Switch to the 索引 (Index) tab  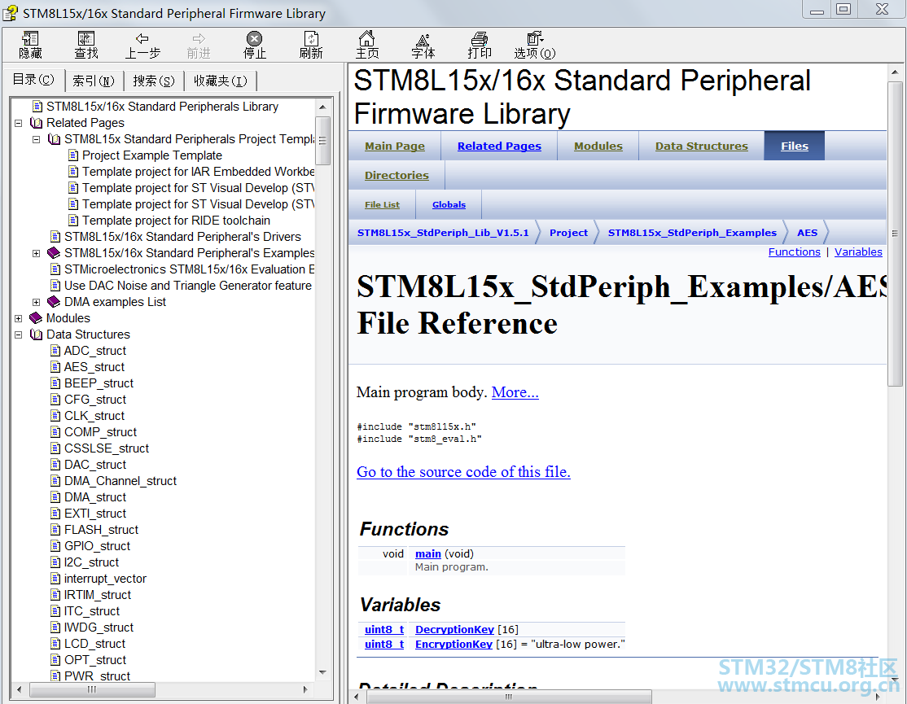tap(93, 81)
